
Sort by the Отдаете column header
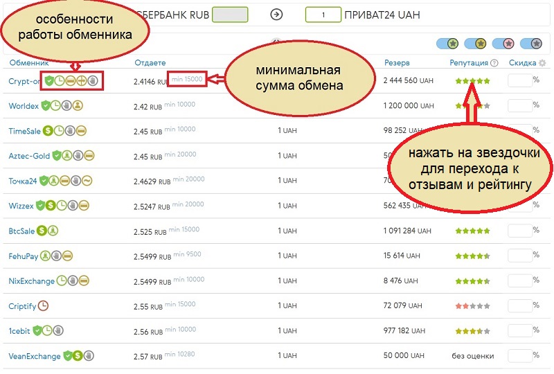pyautogui.click(x=150, y=63)
